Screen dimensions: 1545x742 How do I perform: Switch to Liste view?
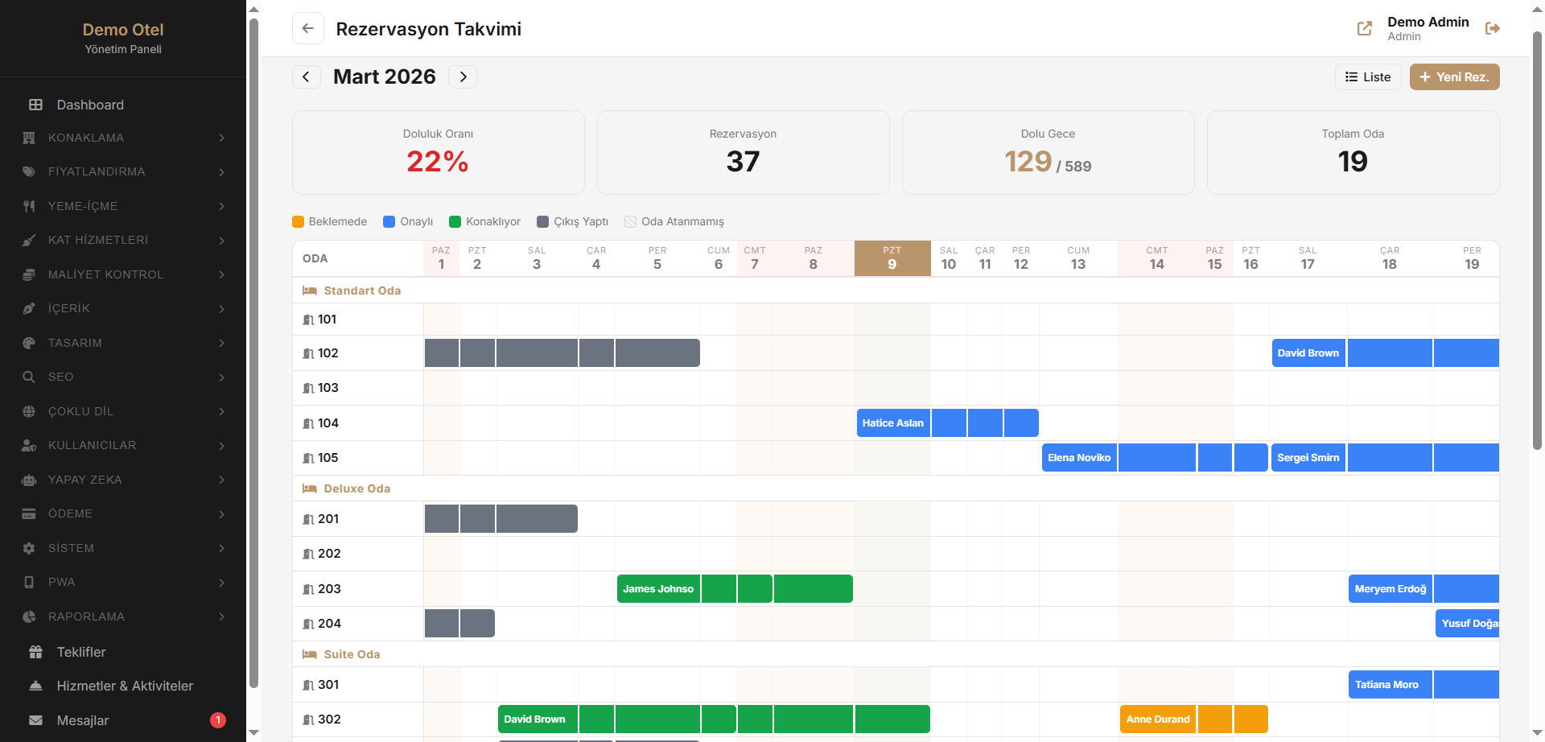point(1368,77)
